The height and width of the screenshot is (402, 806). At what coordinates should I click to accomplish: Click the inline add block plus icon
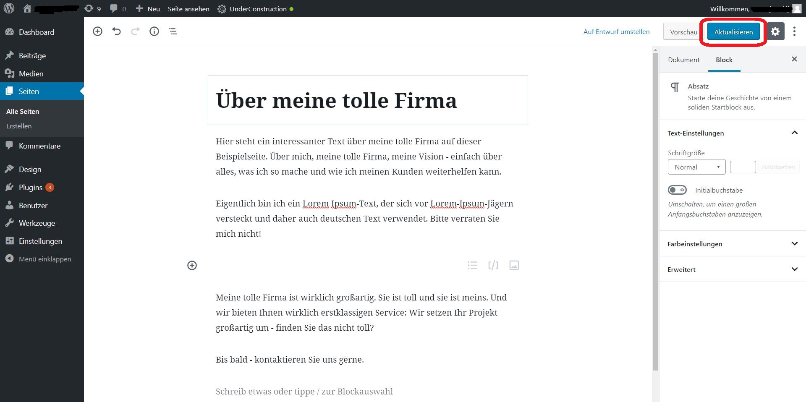coord(192,265)
